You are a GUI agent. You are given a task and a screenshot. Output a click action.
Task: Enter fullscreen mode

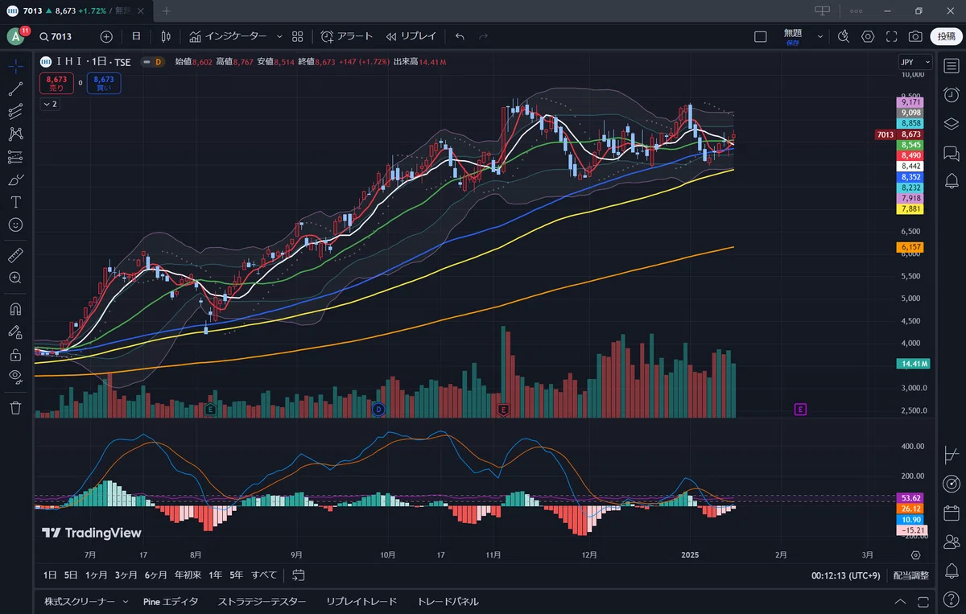892,36
